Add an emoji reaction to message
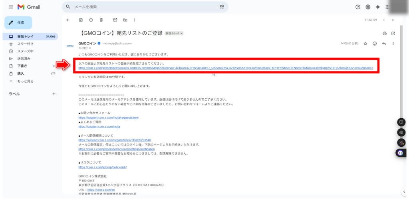This screenshot has width=409, height=201. (x=374, y=43)
